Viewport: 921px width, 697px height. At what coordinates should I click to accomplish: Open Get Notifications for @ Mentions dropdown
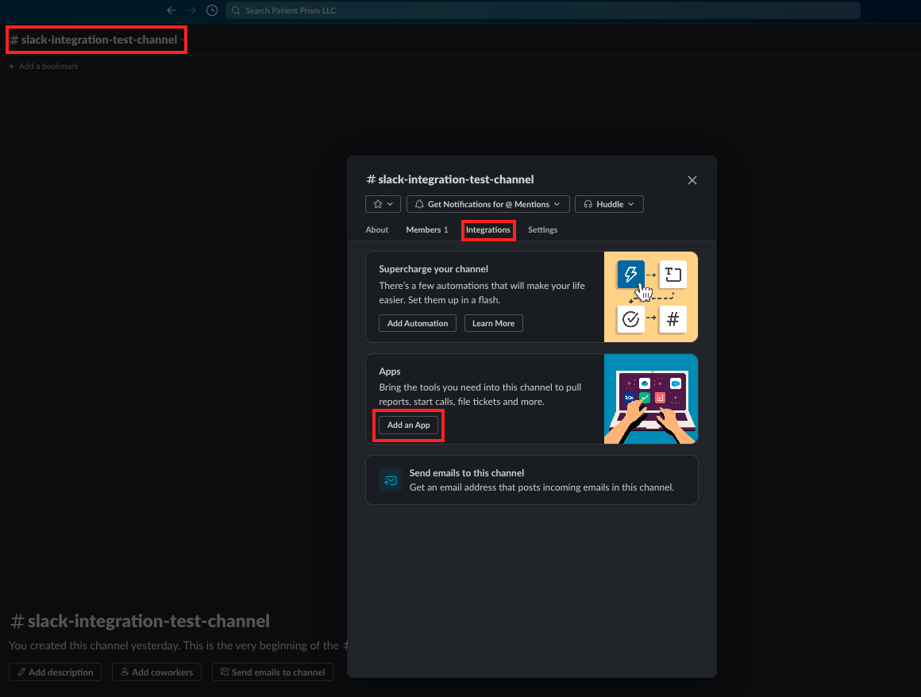pyautogui.click(x=487, y=204)
